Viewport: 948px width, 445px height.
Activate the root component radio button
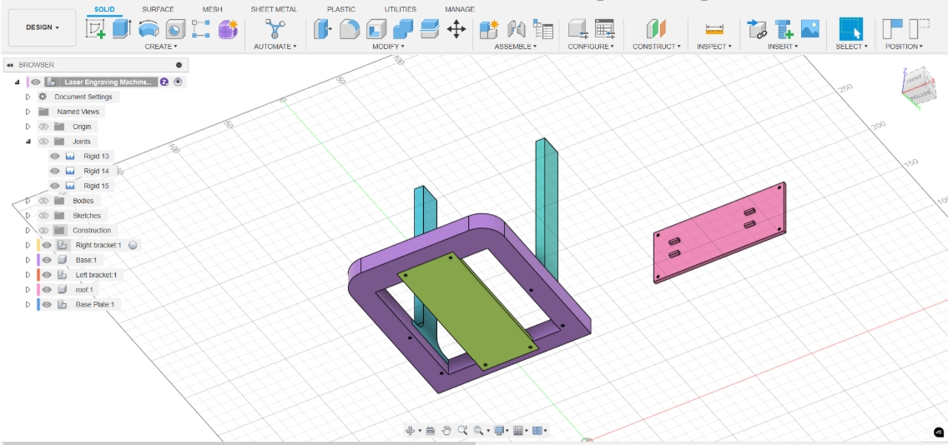[x=178, y=82]
